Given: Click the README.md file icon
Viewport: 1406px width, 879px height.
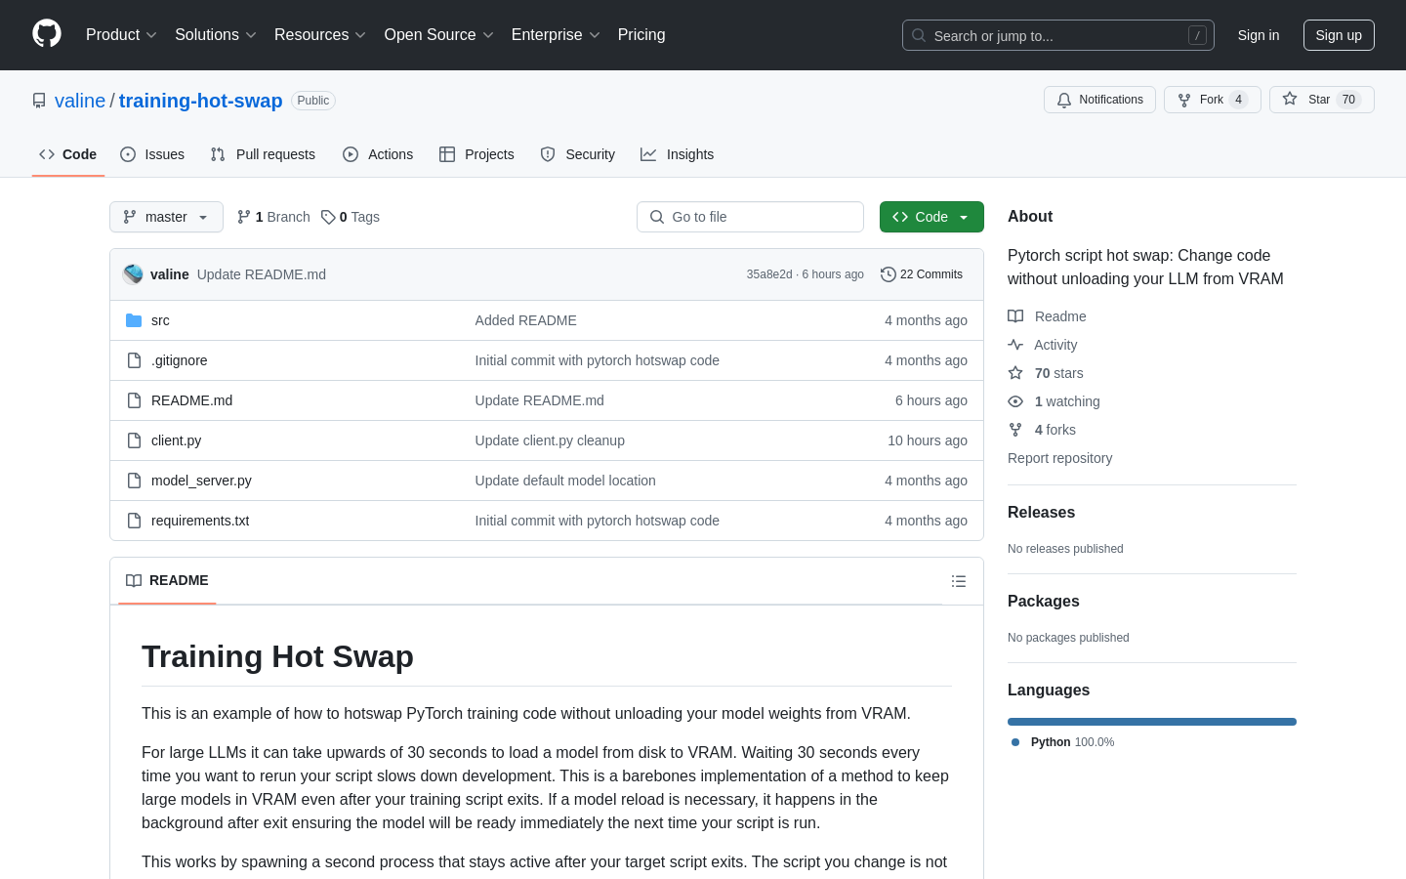Looking at the screenshot, I should [x=134, y=400].
